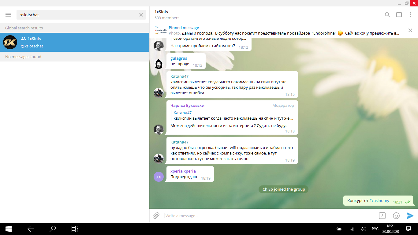Click the avatar beside the 18:12 message
This screenshot has height=235, width=418.
click(159, 46)
